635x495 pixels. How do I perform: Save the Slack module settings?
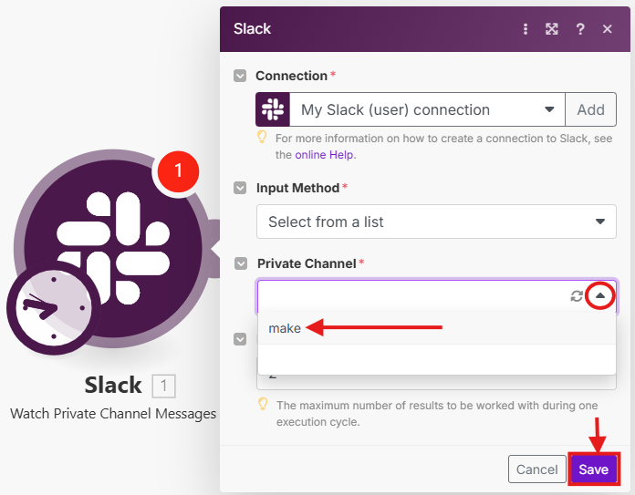click(x=593, y=469)
